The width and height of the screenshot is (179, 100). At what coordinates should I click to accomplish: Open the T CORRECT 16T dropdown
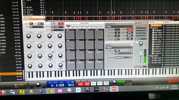[117, 39]
